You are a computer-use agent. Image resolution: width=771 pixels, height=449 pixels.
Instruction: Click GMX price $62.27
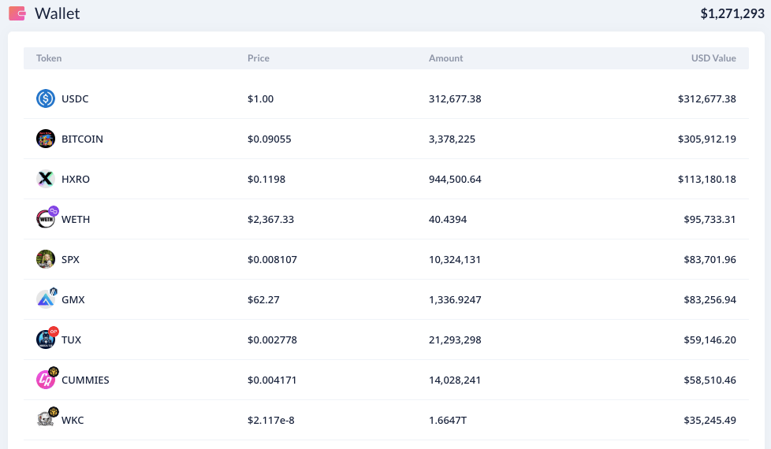pyautogui.click(x=263, y=299)
